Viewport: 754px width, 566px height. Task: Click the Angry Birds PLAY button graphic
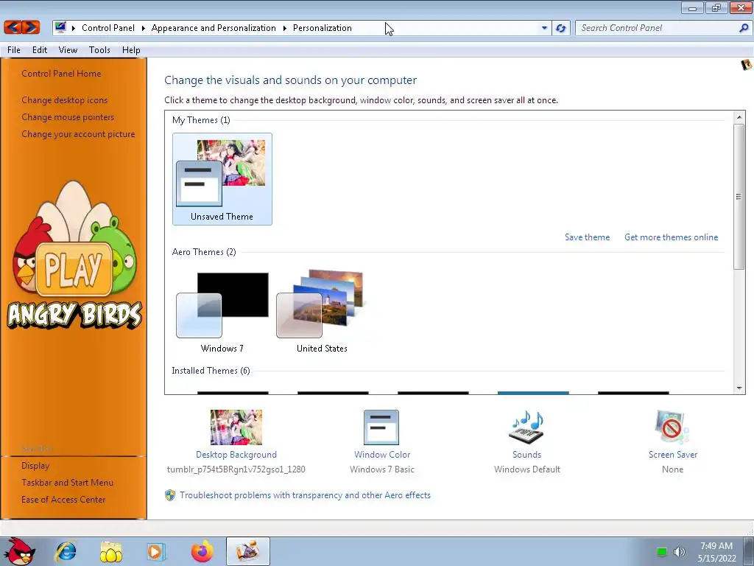point(73,268)
